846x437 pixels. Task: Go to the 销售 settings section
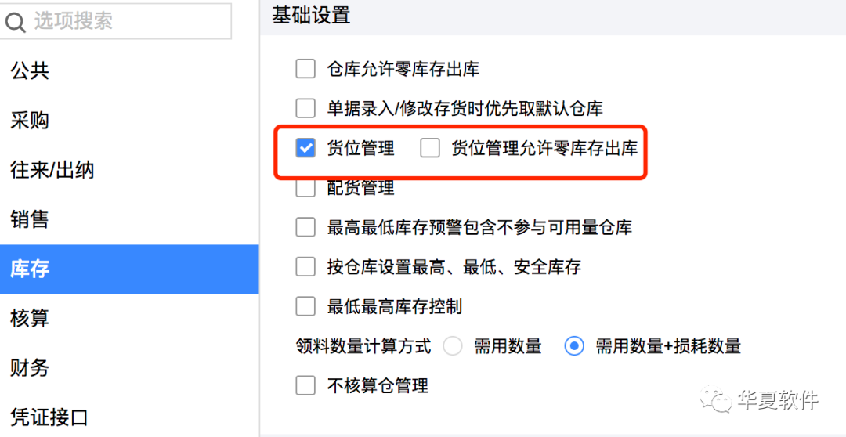(129, 219)
